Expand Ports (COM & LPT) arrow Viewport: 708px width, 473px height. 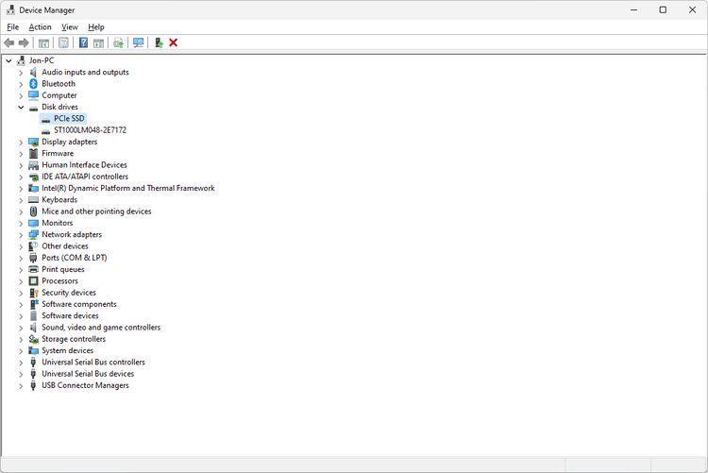pos(21,258)
